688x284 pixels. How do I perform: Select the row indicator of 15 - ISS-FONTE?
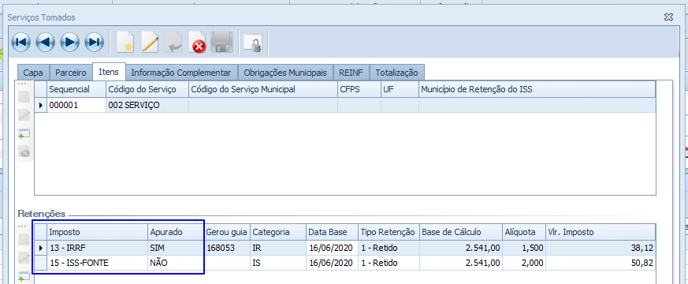(41, 263)
